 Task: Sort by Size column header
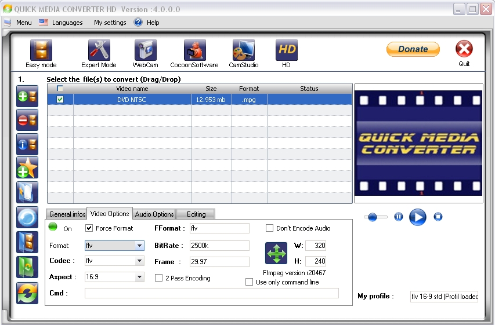(211, 89)
